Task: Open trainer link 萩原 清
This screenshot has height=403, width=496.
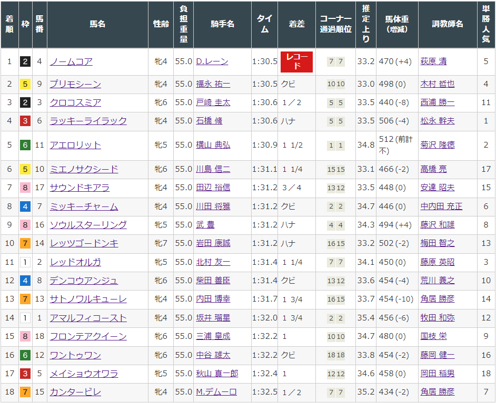Action: pos(433,61)
